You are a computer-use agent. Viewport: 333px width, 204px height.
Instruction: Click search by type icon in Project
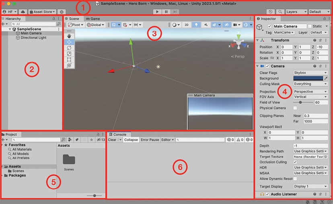[70, 139]
